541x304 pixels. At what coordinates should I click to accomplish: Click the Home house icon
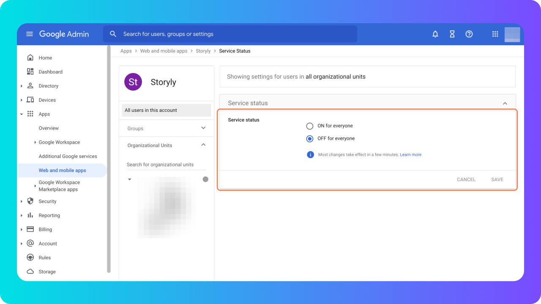(30, 57)
